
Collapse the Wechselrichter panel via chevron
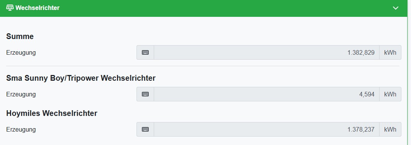tap(396, 8)
